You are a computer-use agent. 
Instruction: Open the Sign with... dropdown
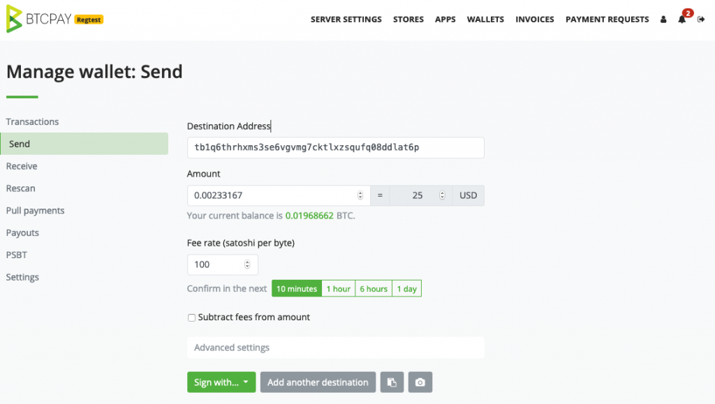pyautogui.click(x=221, y=382)
